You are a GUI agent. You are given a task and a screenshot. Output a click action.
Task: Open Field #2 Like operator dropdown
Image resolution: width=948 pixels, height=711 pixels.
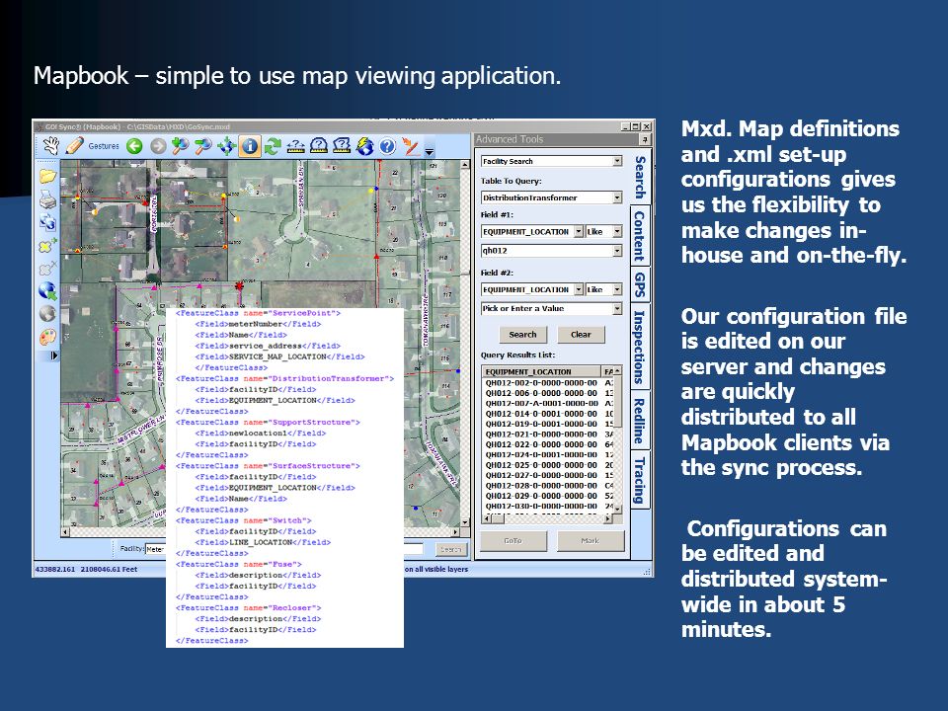point(617,289)
